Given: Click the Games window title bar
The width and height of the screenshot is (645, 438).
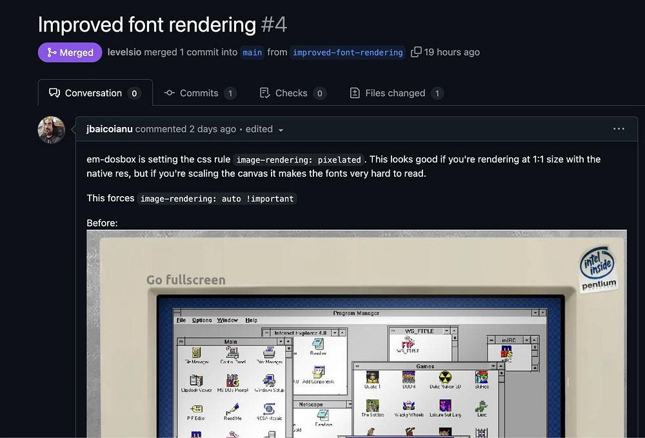Looking at the screenshot, I should (x=425, y=366).
